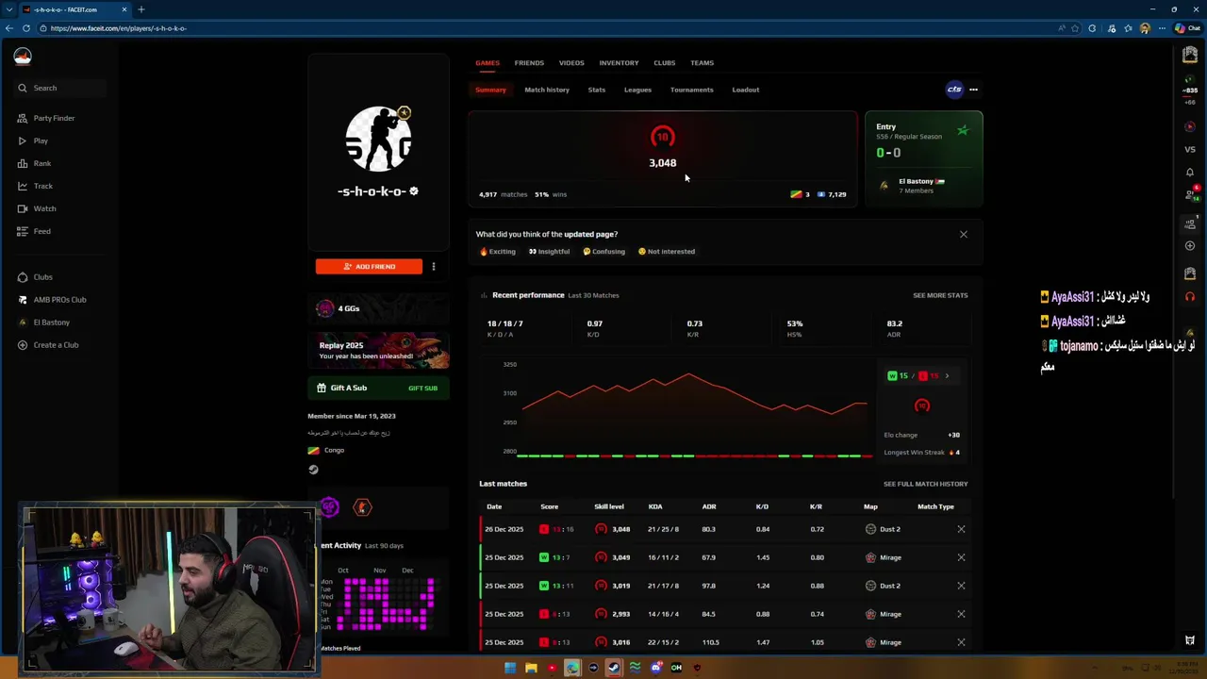Image resolution: width=1207 pixels, height=679 pixels.
Task: Click Create a Club in the sidebar
Action: click(47, 344)
